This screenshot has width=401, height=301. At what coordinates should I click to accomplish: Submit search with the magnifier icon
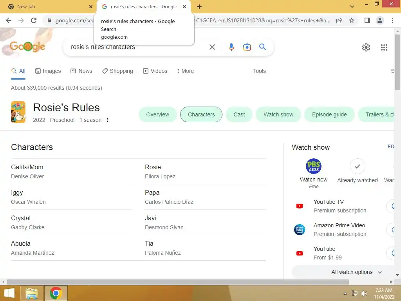tap(262, 47)
